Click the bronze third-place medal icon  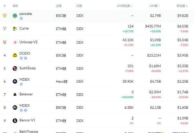click(x=5, y=42)
